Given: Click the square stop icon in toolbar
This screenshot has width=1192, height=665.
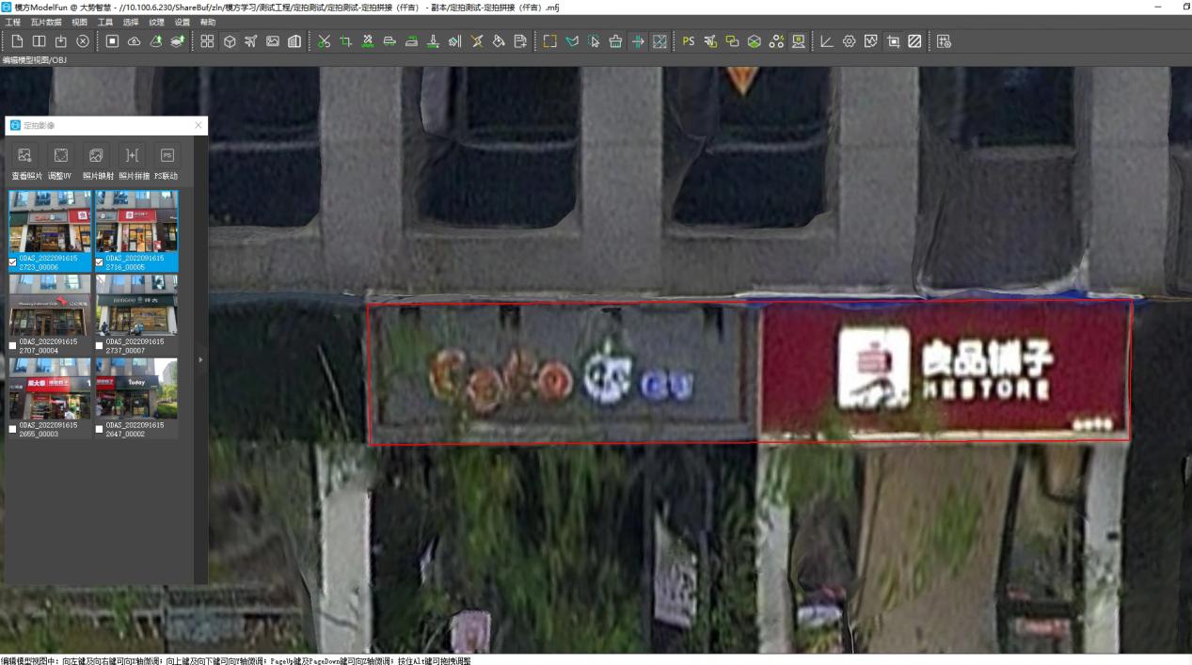Looking at the screenshot, I should tap(112, 41).
